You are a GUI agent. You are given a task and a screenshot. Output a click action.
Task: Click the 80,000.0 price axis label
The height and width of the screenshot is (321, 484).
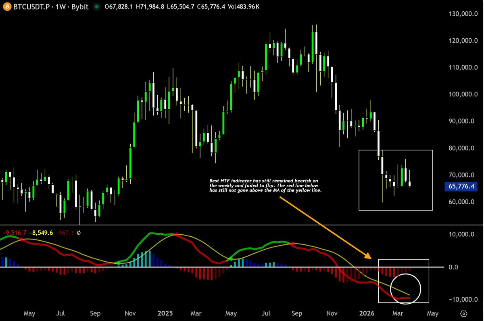461,148
